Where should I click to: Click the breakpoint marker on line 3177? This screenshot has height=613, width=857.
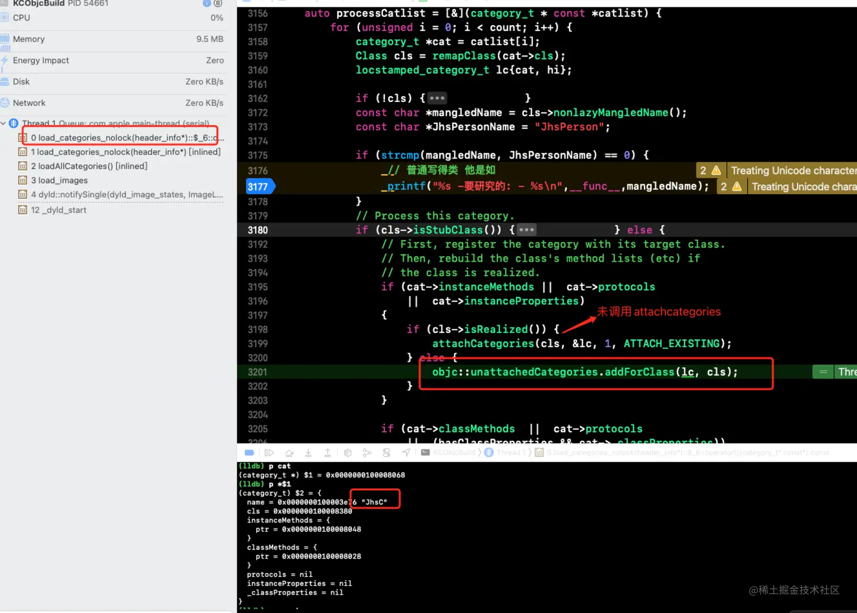coord(260,186)
